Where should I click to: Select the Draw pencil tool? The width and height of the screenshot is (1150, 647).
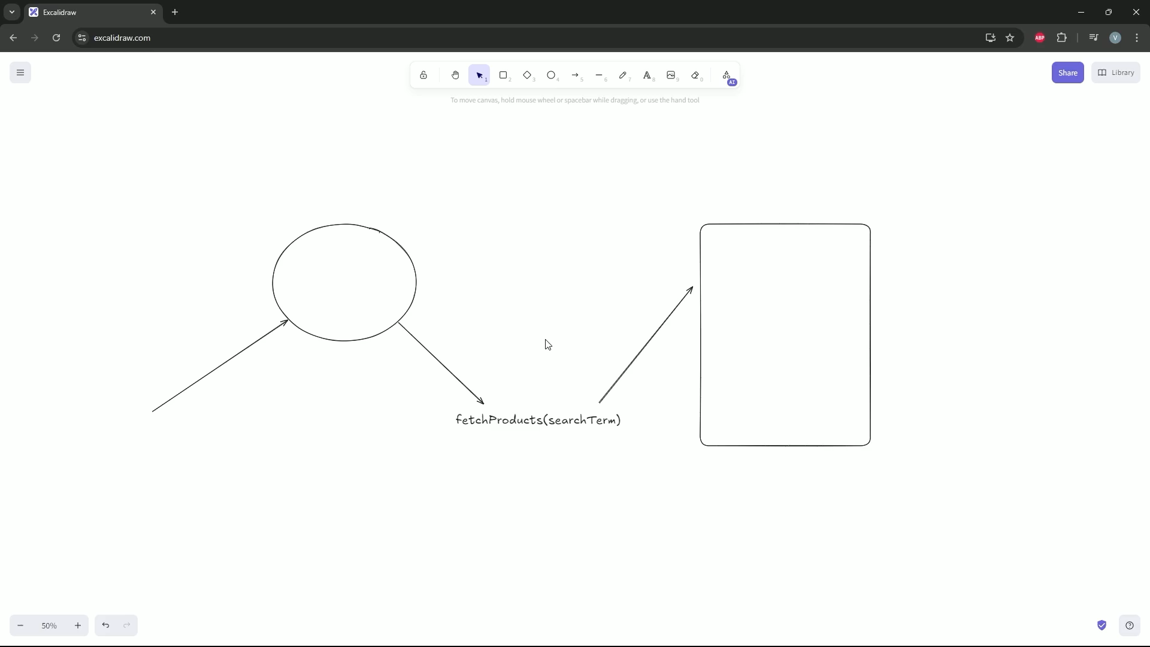[623, 75]
